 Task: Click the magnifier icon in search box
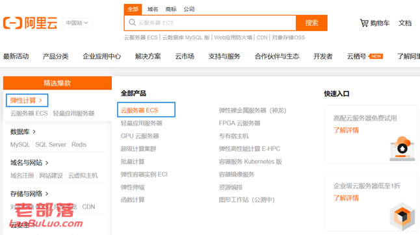coord(132,23)
